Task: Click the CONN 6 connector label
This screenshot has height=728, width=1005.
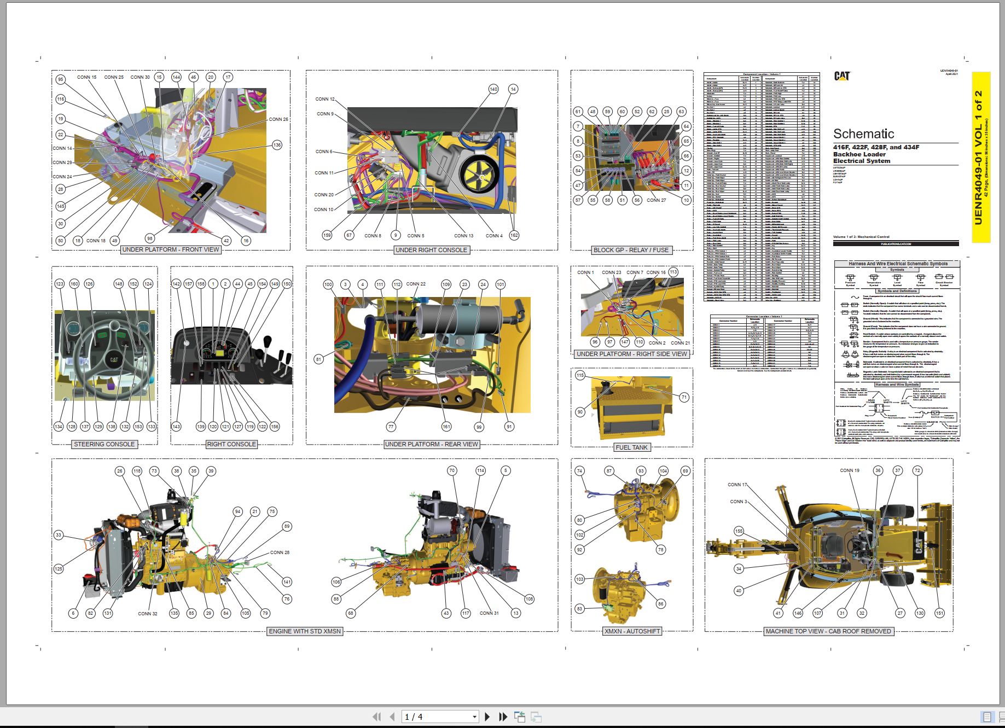Action: tap(323, 152)
